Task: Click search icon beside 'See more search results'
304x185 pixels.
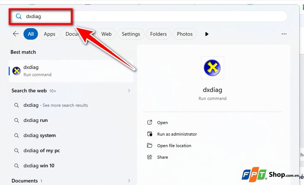Action: point(17,105)
